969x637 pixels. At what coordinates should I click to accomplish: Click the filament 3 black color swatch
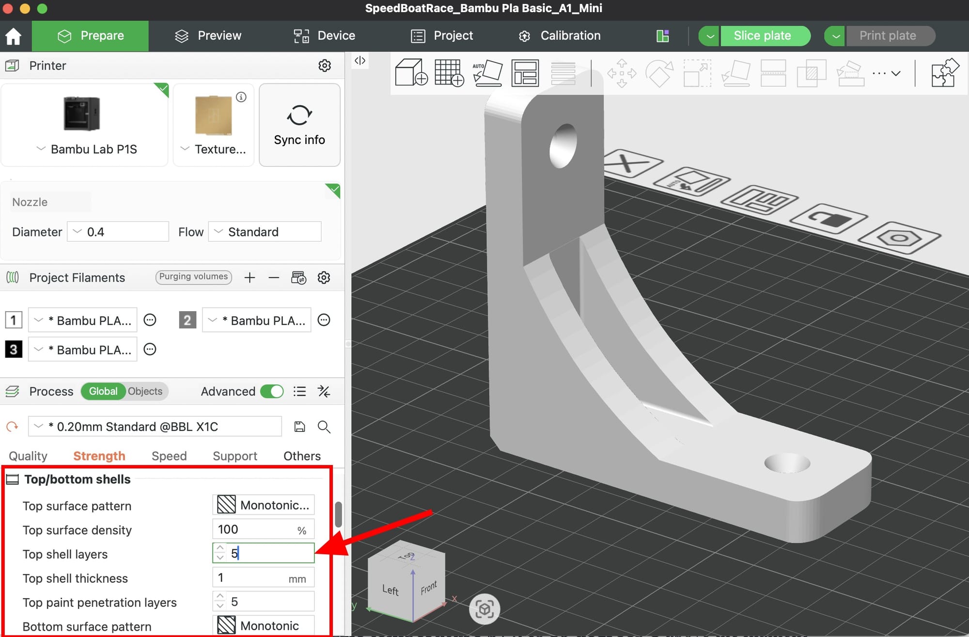[14, 350]
